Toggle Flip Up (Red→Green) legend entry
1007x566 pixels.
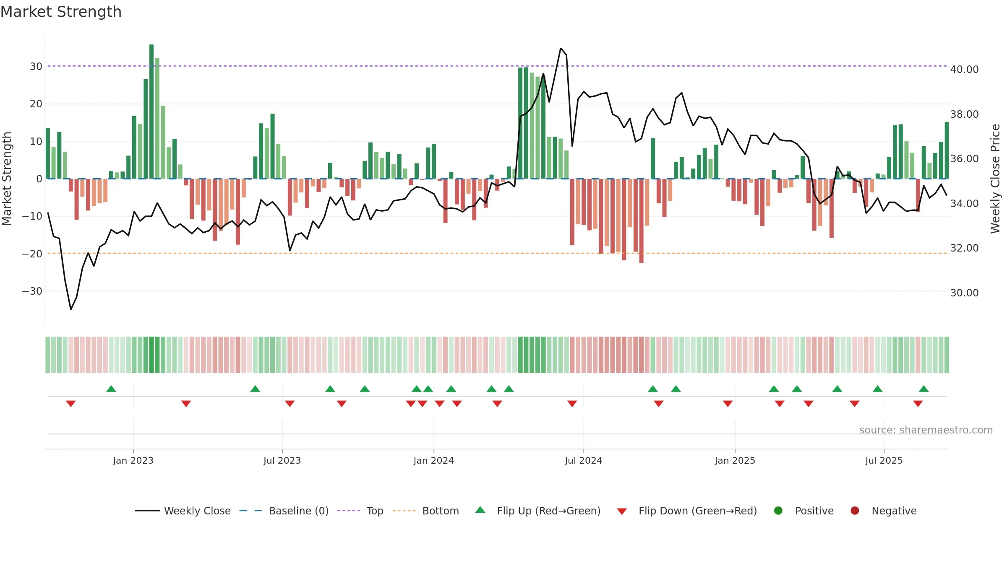(x=538, y=511)
